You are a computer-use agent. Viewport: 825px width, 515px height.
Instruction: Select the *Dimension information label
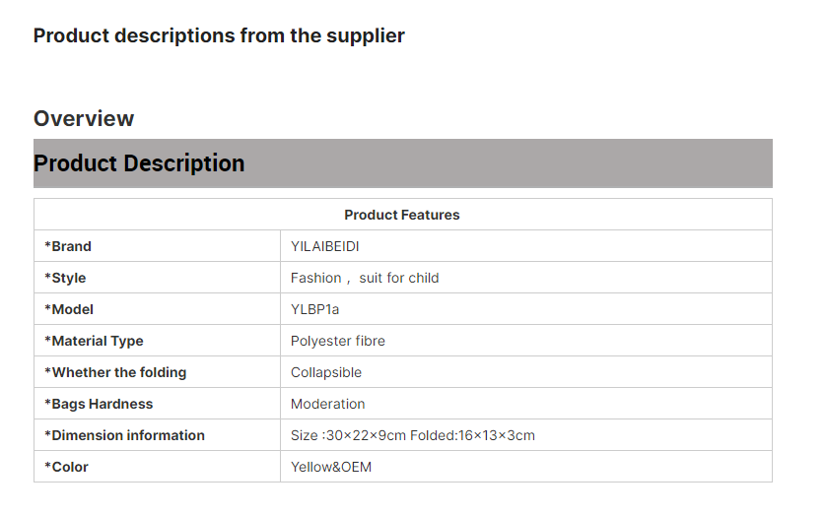[124, 435]
